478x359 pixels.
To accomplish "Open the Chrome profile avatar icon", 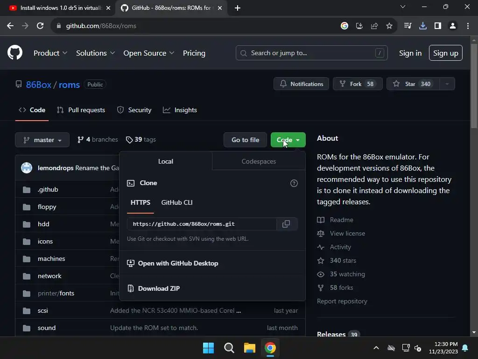I will (453, 26).
